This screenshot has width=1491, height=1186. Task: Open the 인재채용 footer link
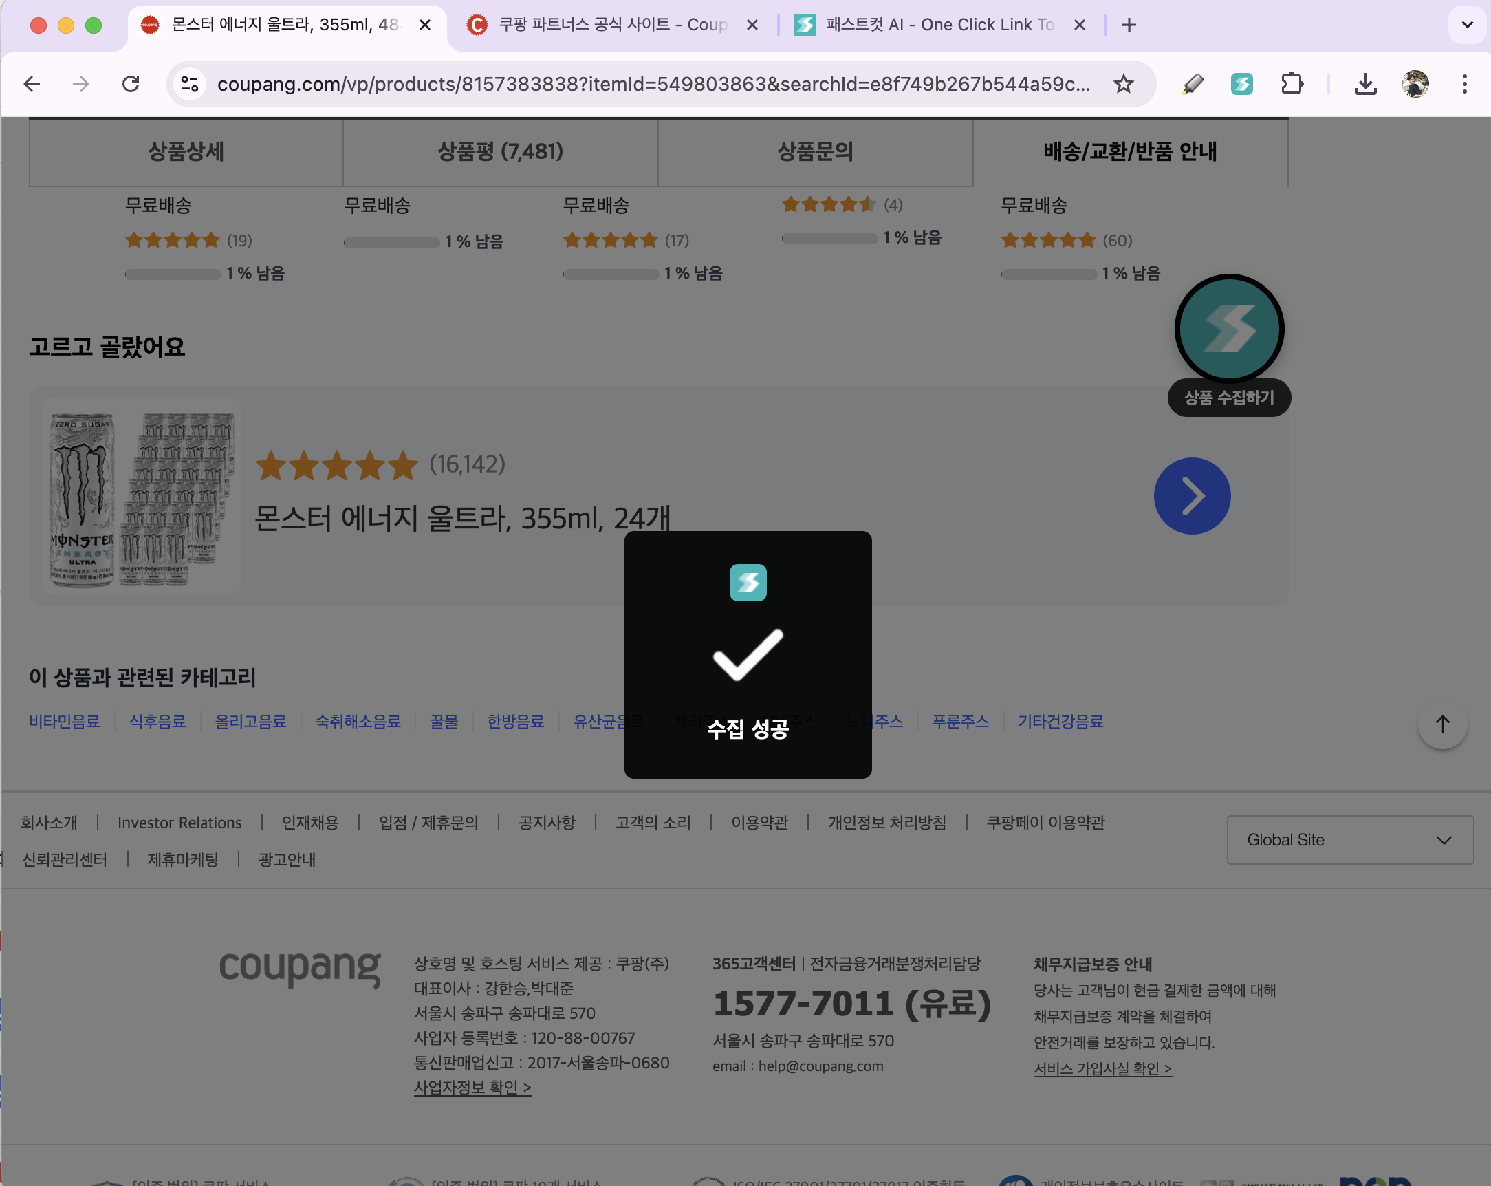pos(310,823)
